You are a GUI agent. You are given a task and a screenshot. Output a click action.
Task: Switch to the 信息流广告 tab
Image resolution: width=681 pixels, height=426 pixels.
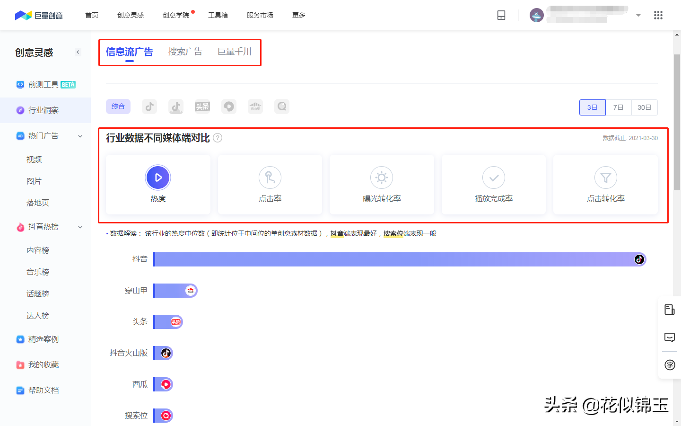click(x=130, y=52)
